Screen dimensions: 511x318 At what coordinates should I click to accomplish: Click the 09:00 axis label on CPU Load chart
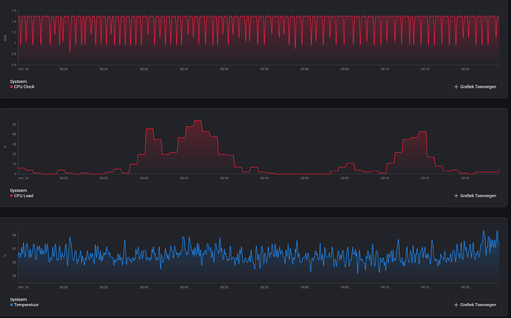coord(304,179)
